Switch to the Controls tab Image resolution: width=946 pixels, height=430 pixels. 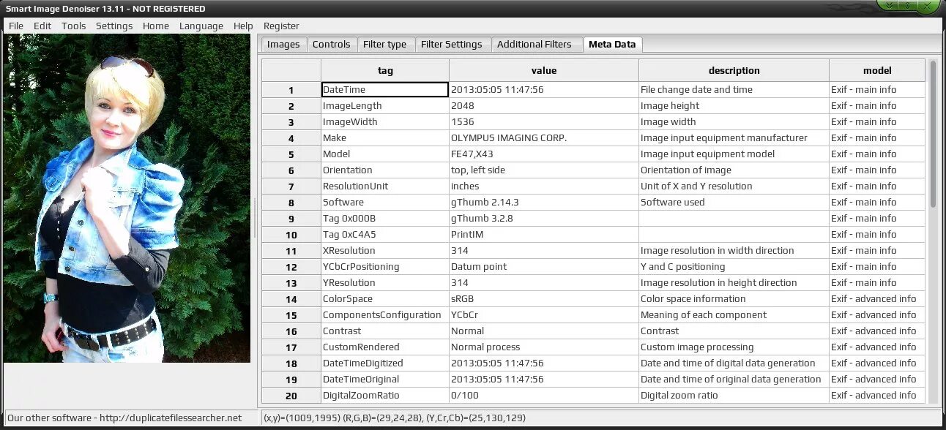(332, 45)
